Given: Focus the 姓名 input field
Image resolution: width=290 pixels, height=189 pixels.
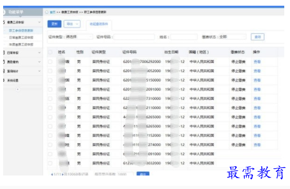Looking at the screenshot, I should pyautogui.click(x=184, y=37).
